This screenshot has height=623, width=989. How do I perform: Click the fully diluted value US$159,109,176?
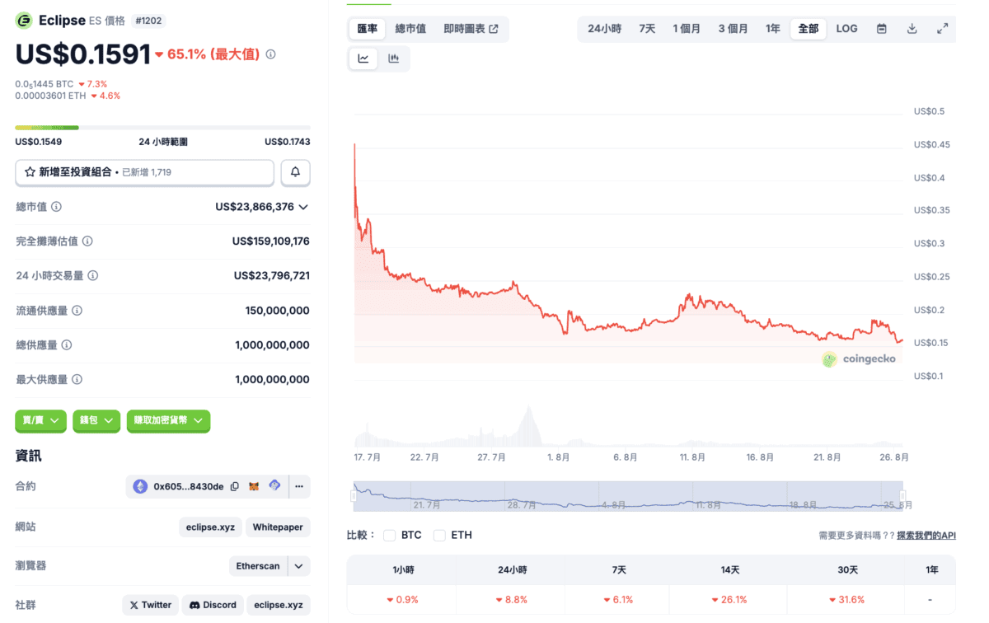pos(270,241)
